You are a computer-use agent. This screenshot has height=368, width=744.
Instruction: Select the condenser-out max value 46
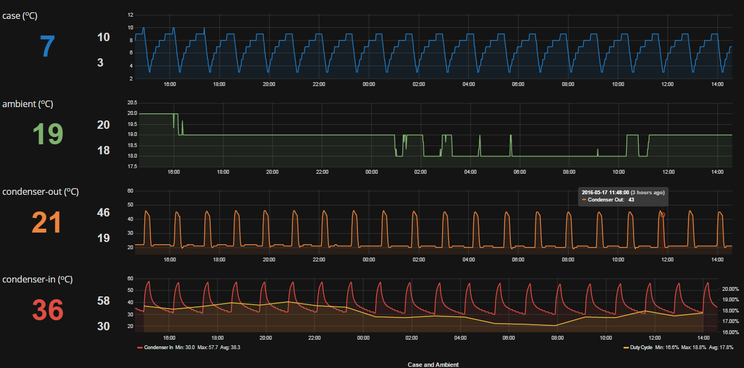coord(104,213)
